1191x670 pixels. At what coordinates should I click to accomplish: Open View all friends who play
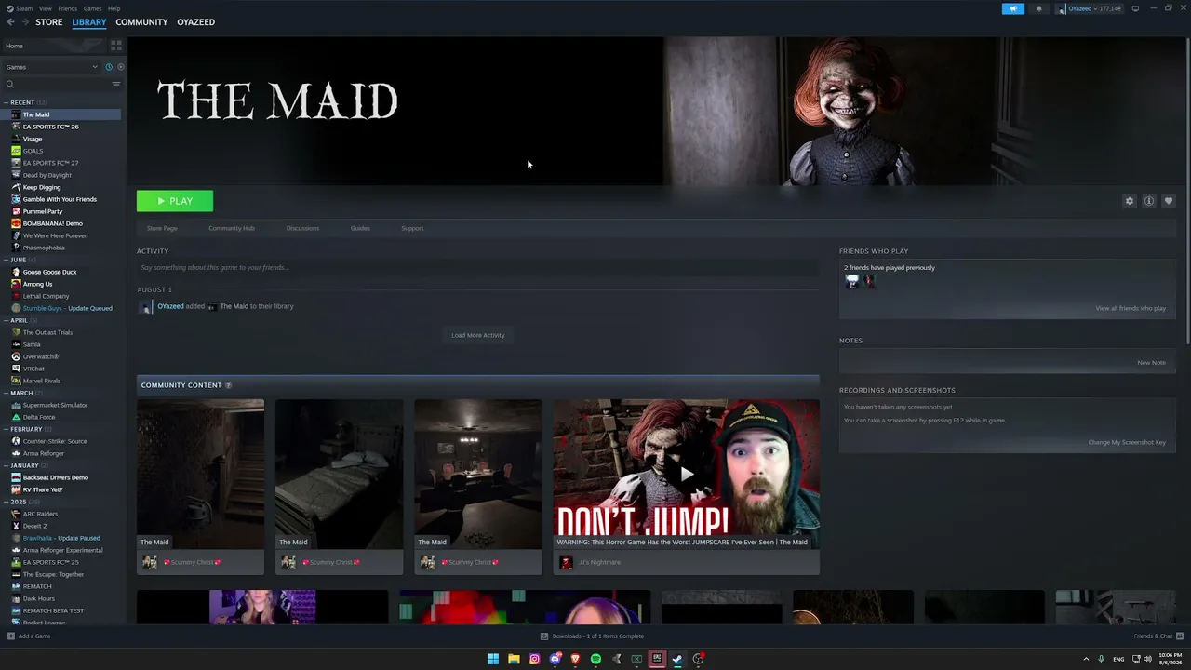click(1131, 308)
